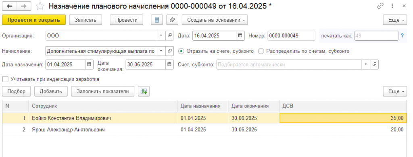Click the Добавить button
This screenshot has width=413, height=157.
pyautogui.click(x=51, y=91)
